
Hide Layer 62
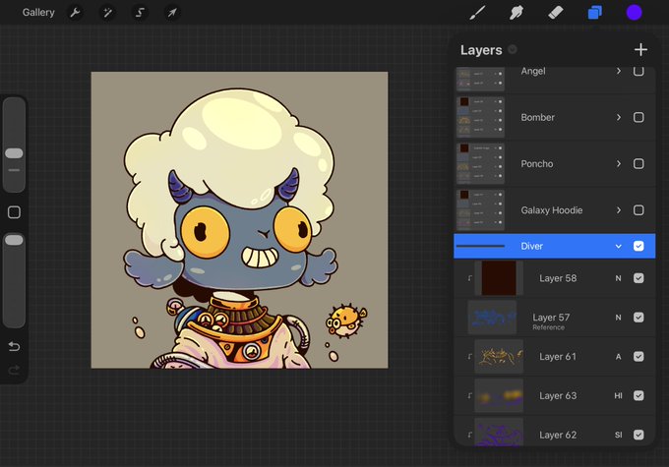pos(639,435)
